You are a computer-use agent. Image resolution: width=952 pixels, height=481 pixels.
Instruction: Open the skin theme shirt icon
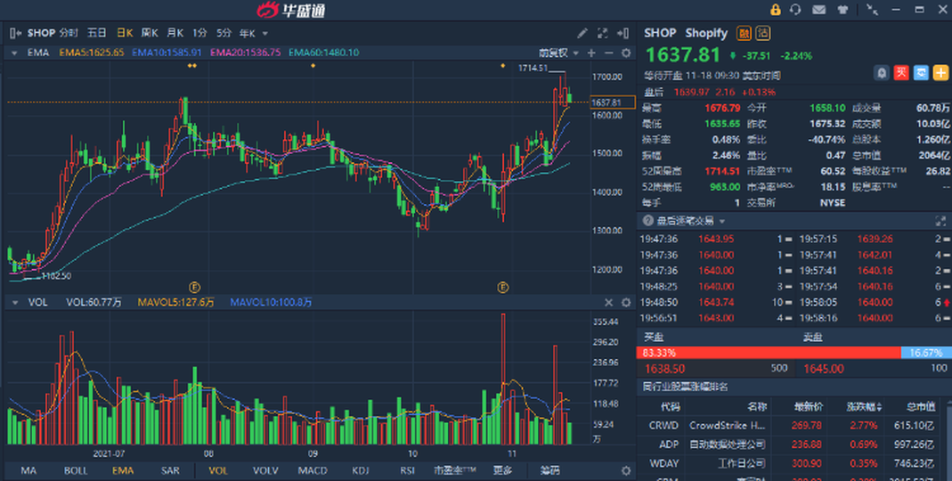[842, 10]
